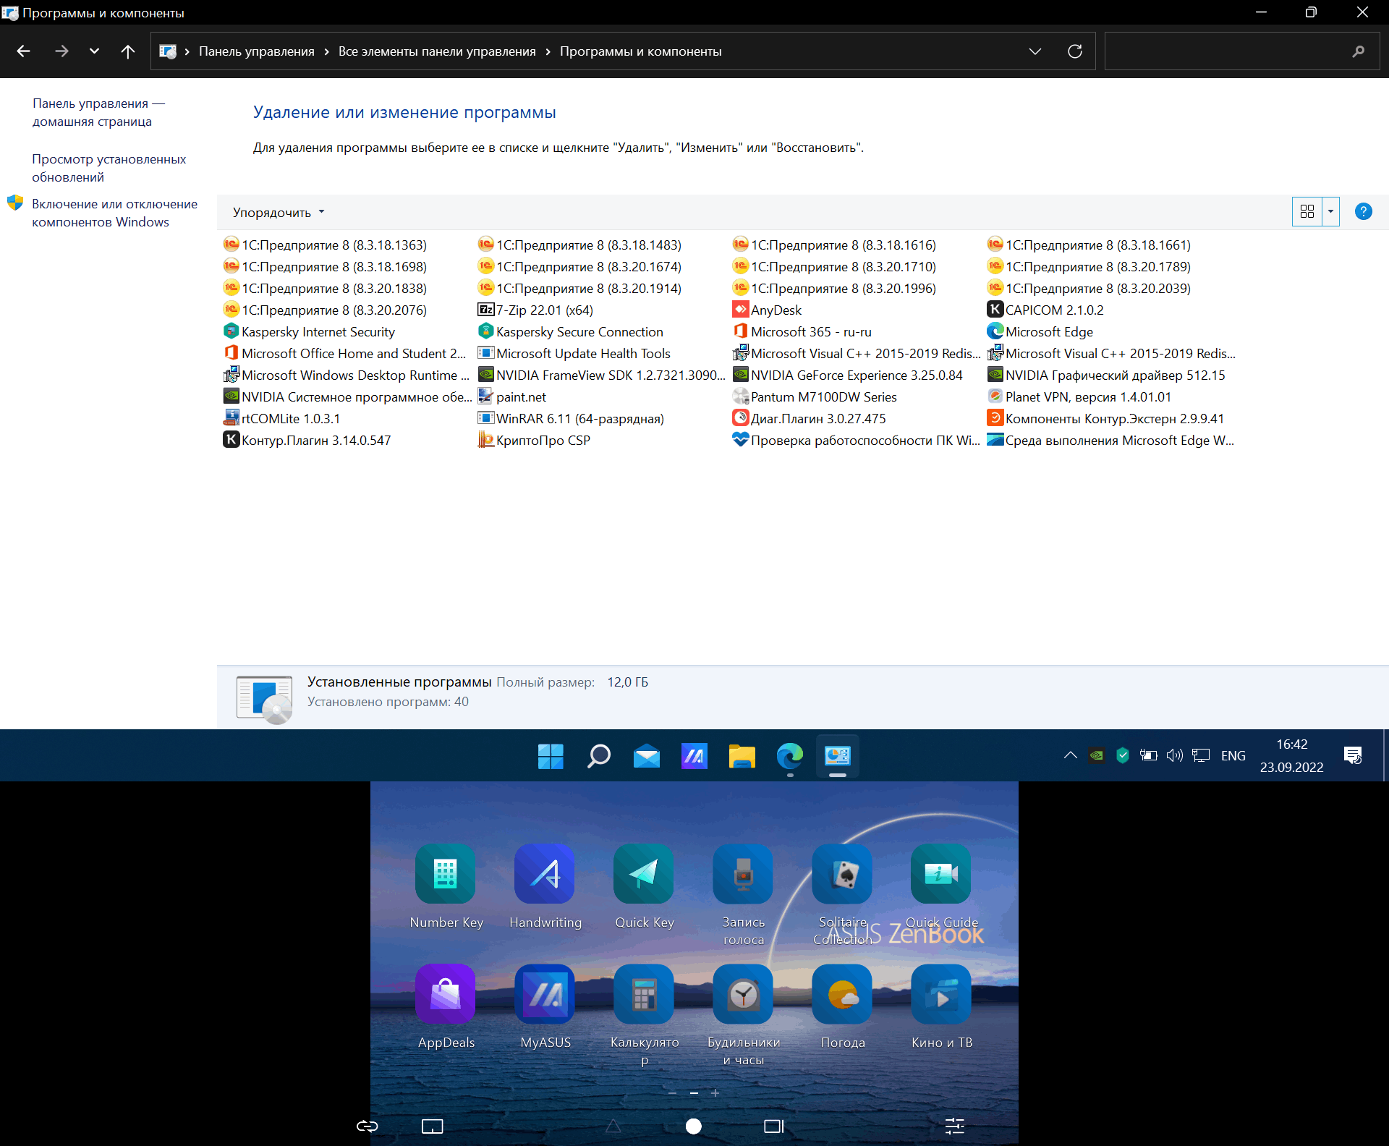Open recent locations chevron

(94, 51)
